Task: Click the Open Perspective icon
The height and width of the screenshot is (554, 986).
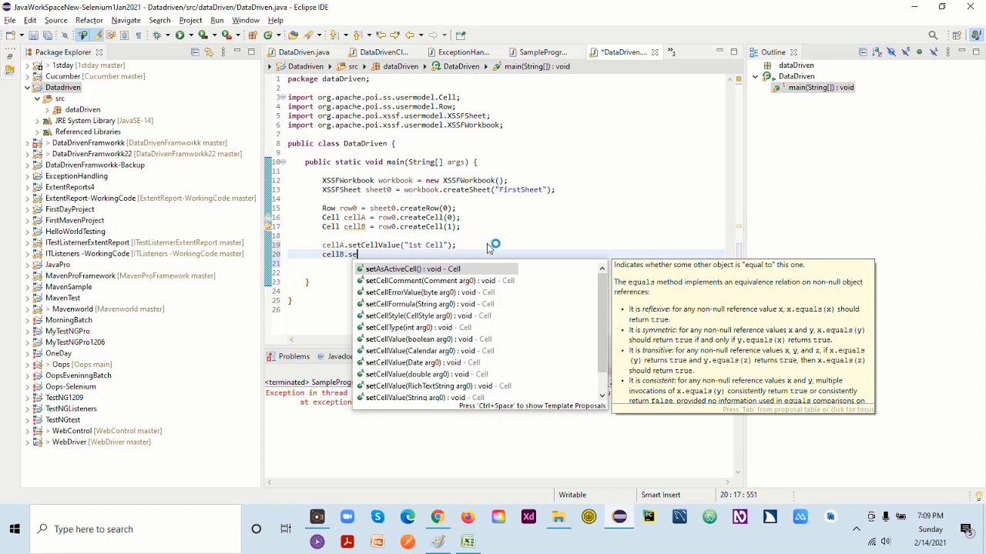Action: 957,35
